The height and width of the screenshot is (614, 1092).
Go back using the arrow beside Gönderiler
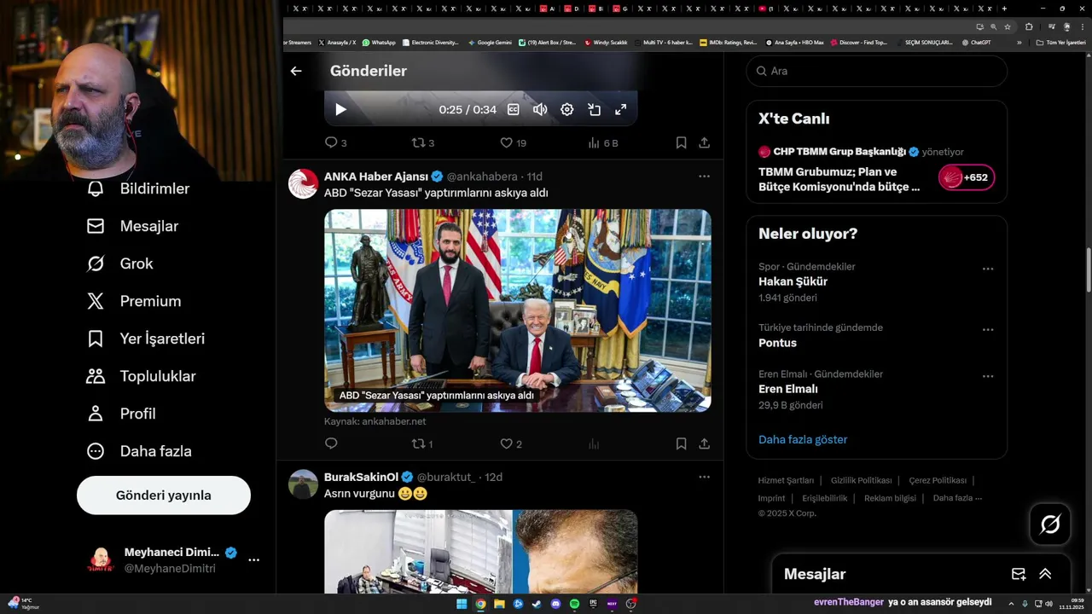(x=296, y=71)
